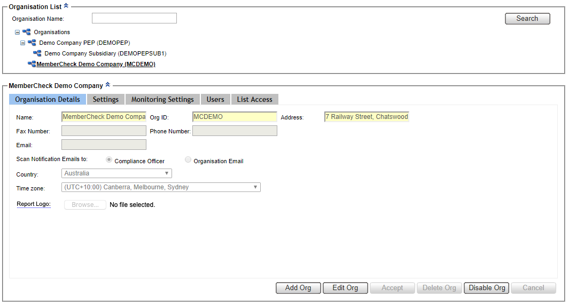Select MemberCheck Demo Company (MCDEMO) in tree
Image resolution: width=568 pixels, height=304 pixels.
pyautogui.click(x=96, y=65)
